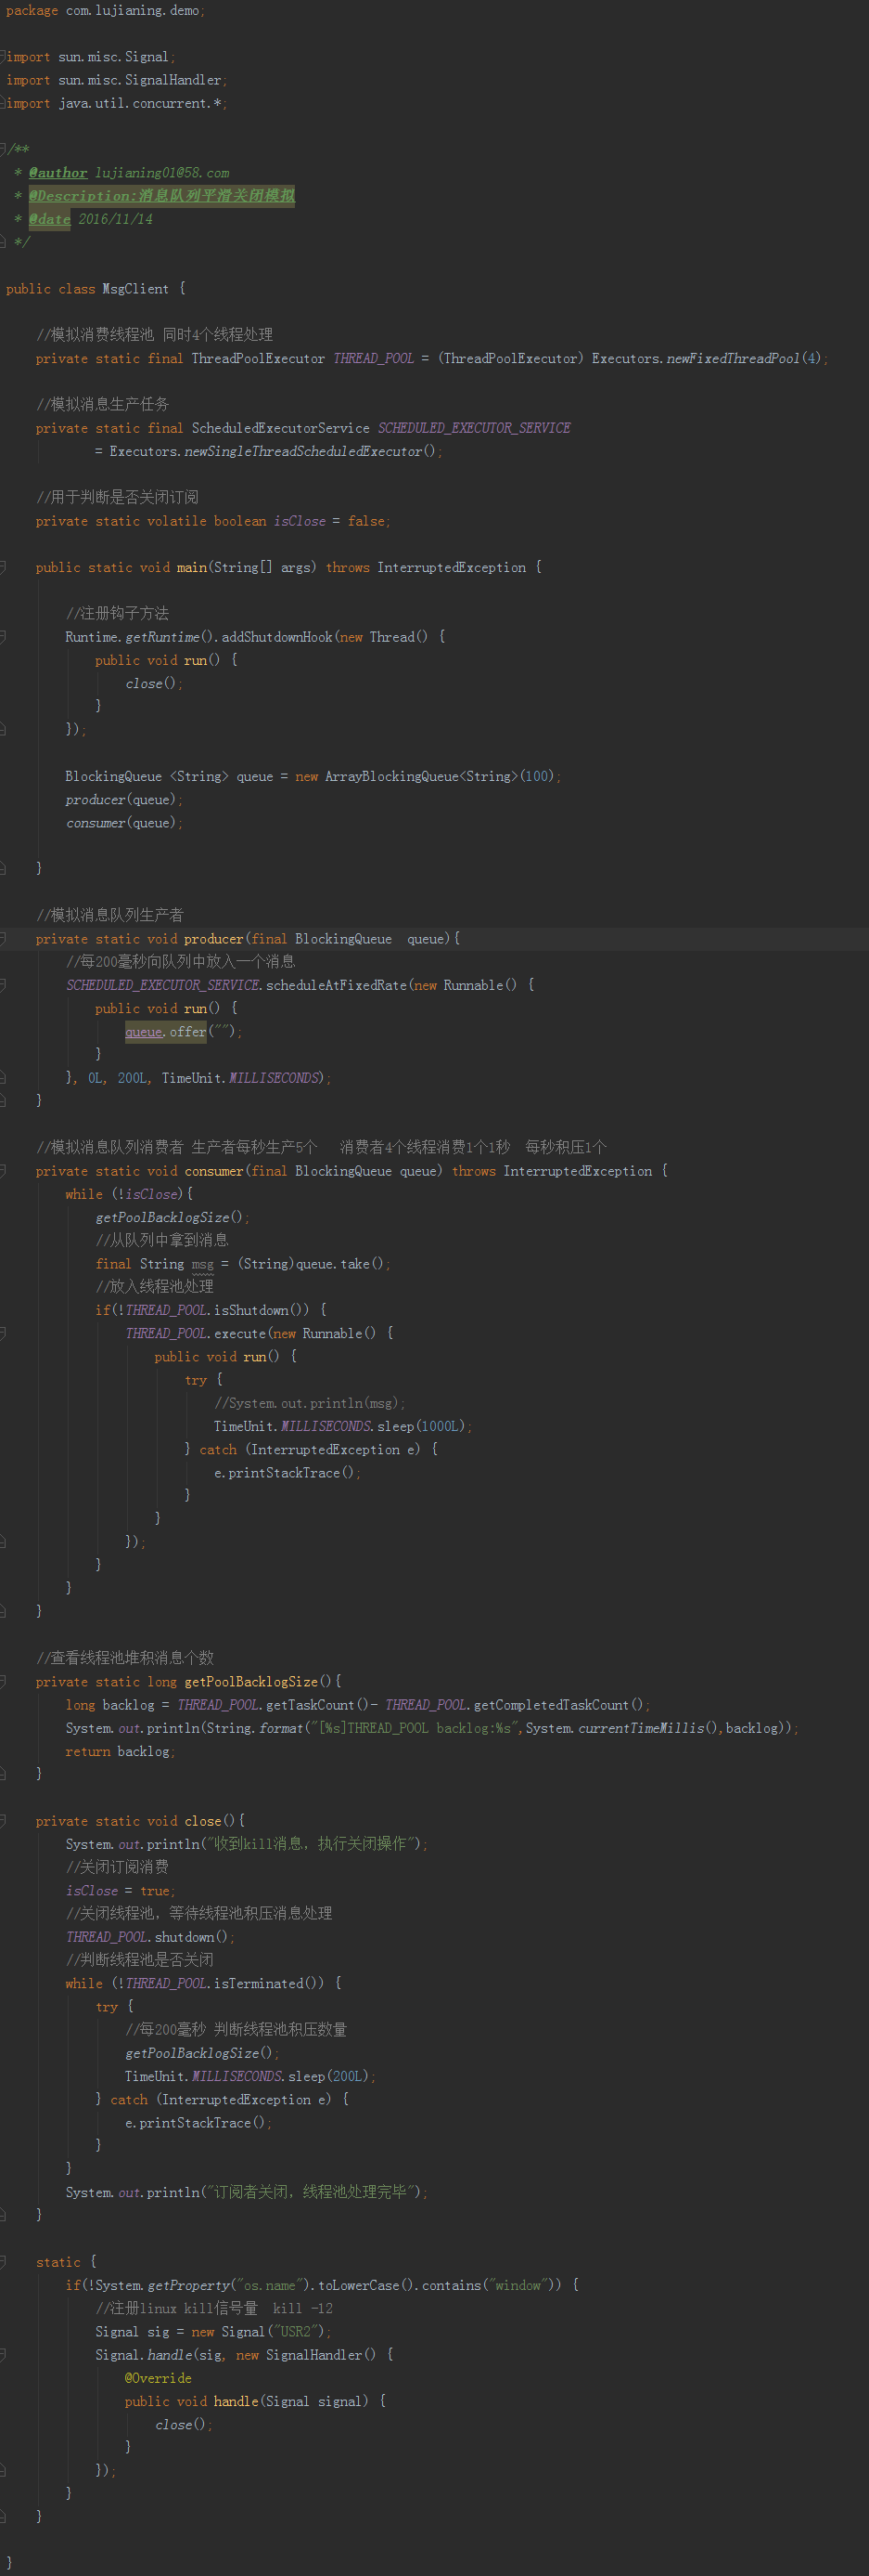Click the @Override annotation
Viewport: 869px width, 2576px height.
coord(158,2378)
